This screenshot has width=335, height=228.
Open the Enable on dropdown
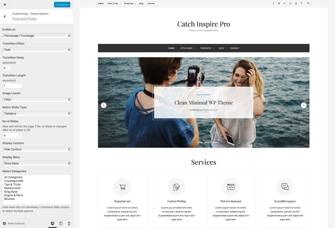37,36
